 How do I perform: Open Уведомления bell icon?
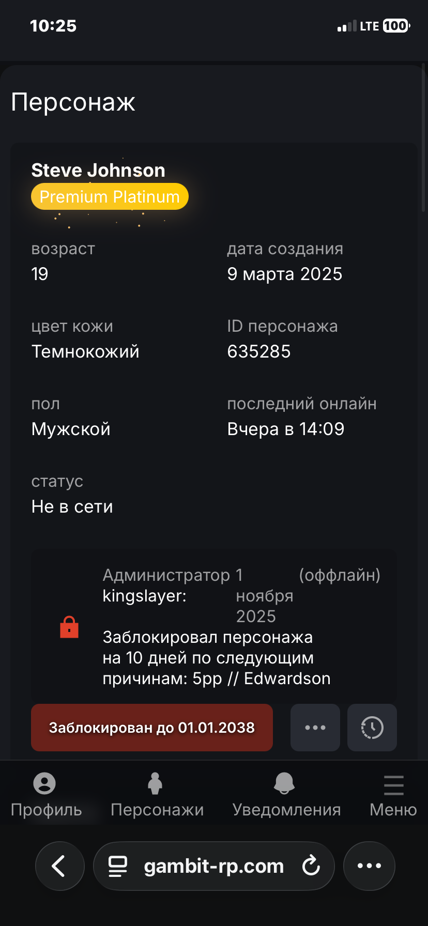[284, 783]
